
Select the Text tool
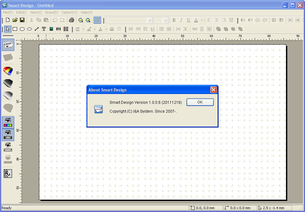44,29
